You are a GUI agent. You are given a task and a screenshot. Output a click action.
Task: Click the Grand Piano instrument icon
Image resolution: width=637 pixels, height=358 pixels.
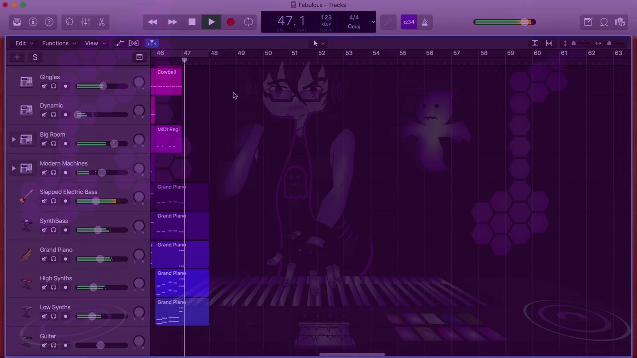pyautogui.click(x=26, y=254)
